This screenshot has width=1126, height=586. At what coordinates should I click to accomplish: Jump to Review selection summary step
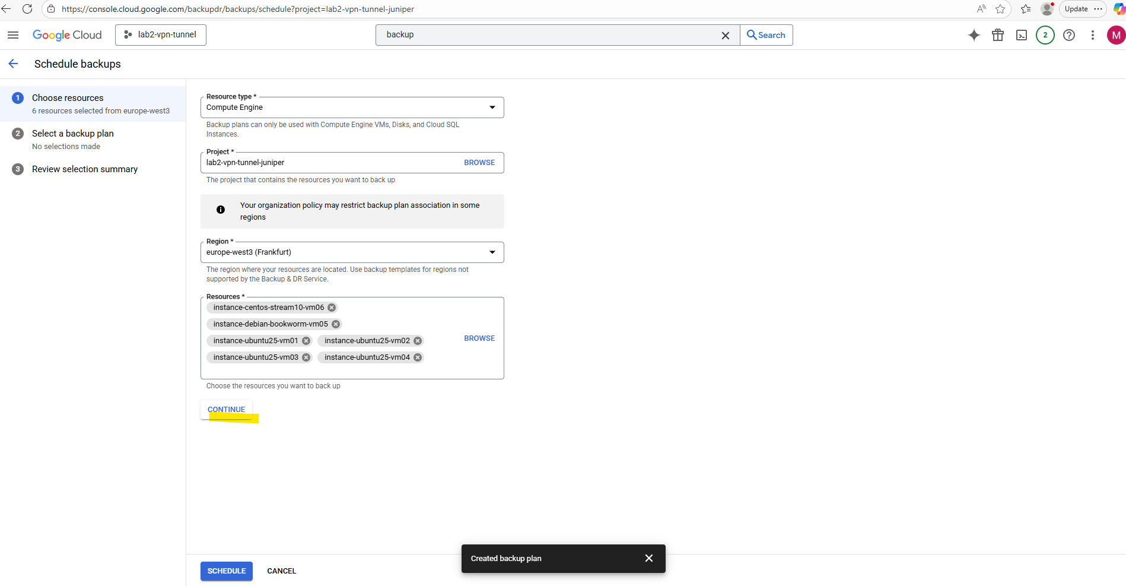pos(84,169)
